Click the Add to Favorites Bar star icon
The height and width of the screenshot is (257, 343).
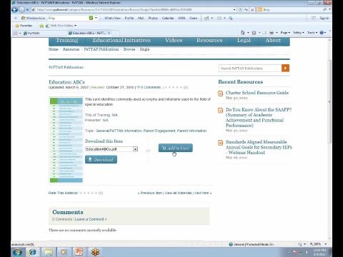pyautogui.click(x=41, y=26)
